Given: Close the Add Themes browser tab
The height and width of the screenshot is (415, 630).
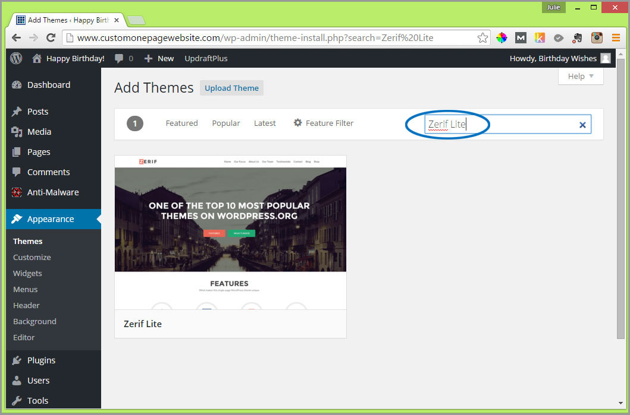Looking at the screenshot, I should click(117, 20).
